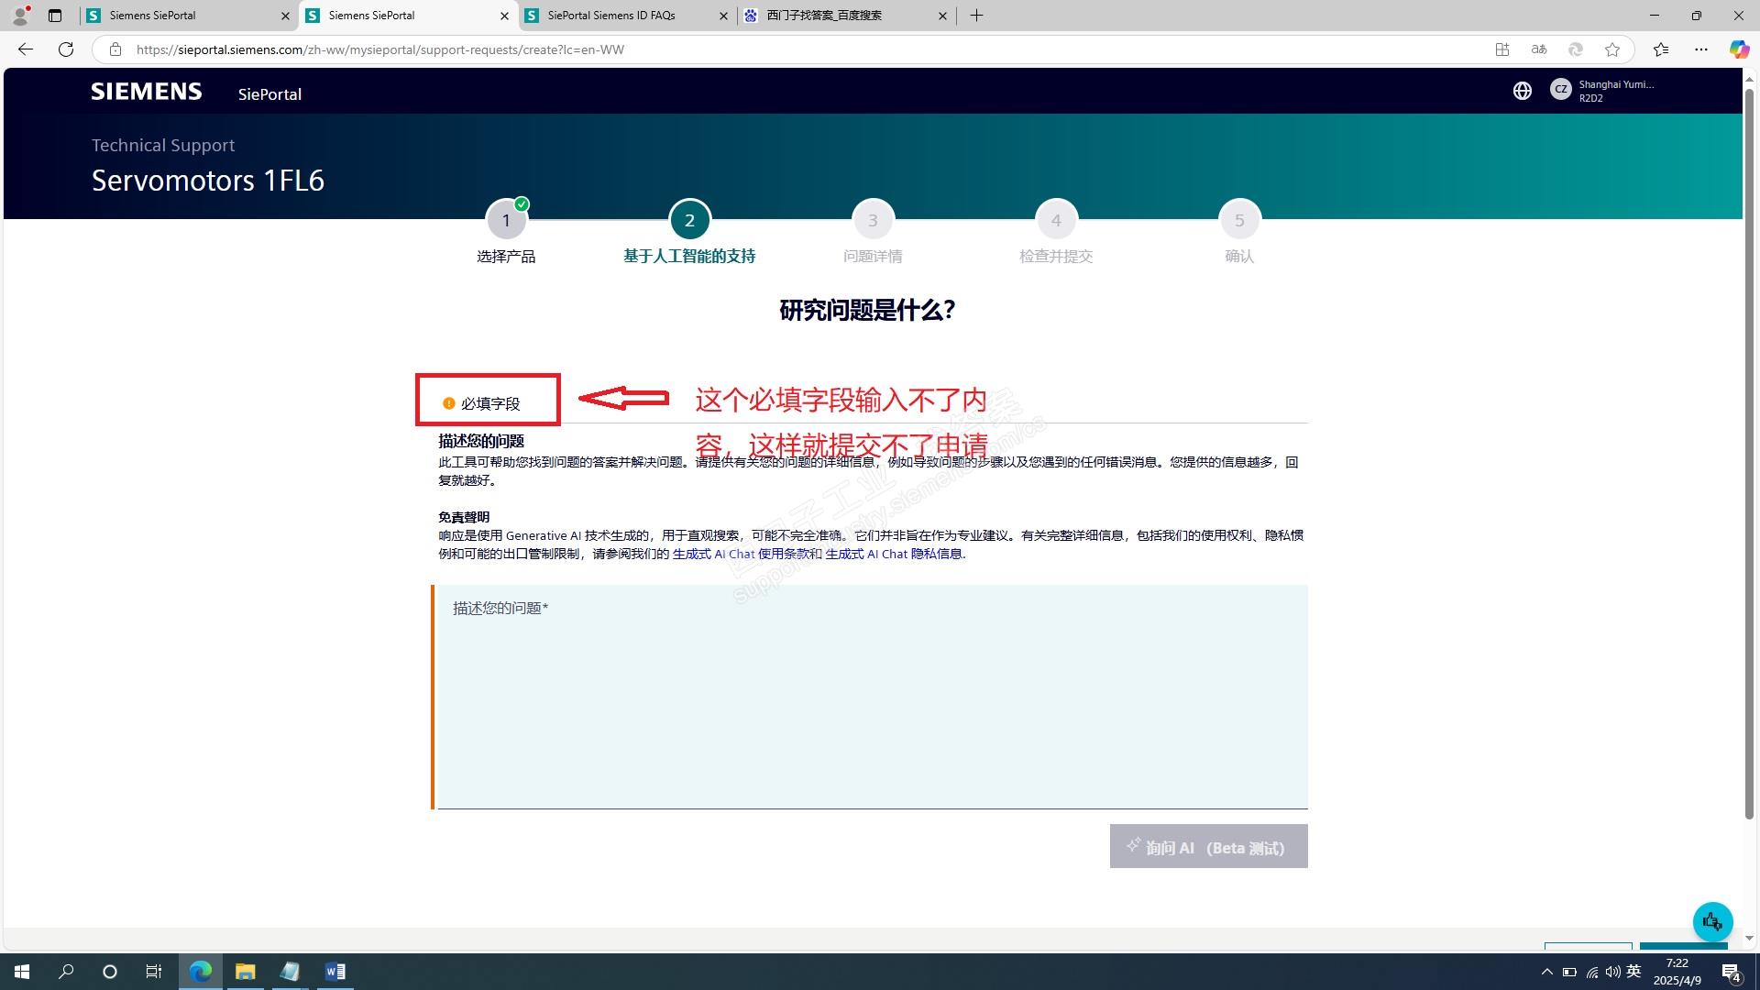Image resolution: width=1760 pixels, height=990 pixels.
Task: Go back with browser back arrow
Action: point(26,49)
